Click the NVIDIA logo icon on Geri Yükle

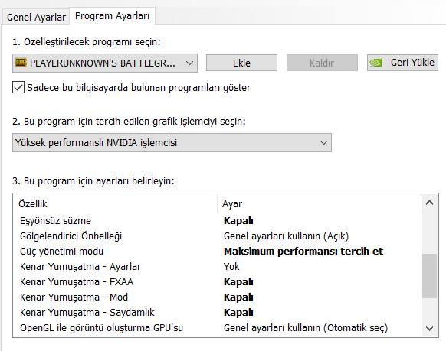pos(375,63)
